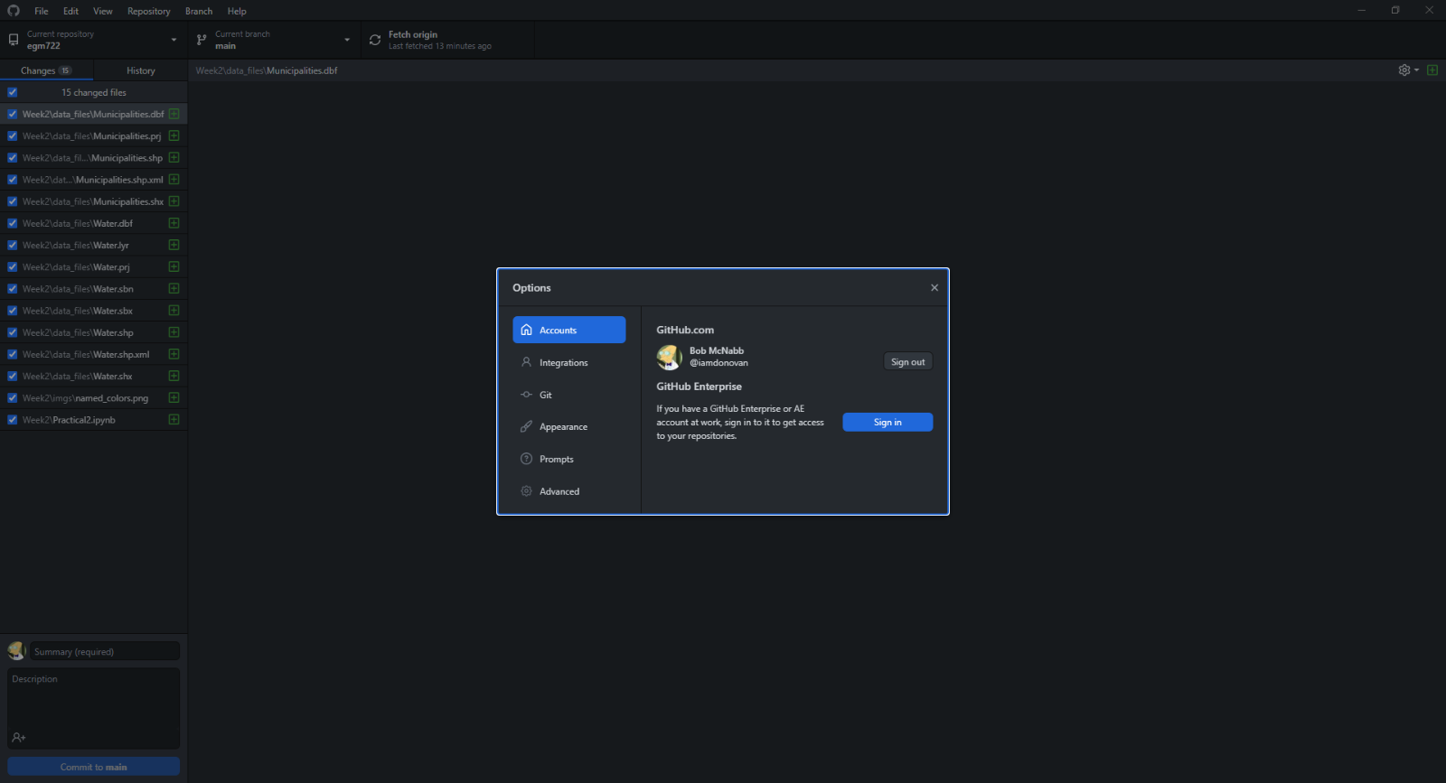1446x783 pixels.
Task: Click the Accounts home icon in Options
Action: tap(526, 330)
